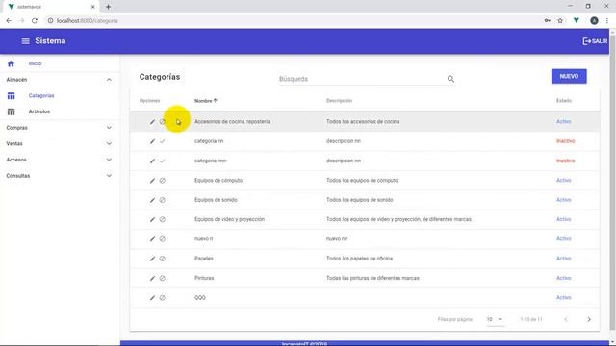This screenshot has height=346, width=616.
Task: Bookmark this page with star icon
Action: pyautogui.click(x=560, y=21)
